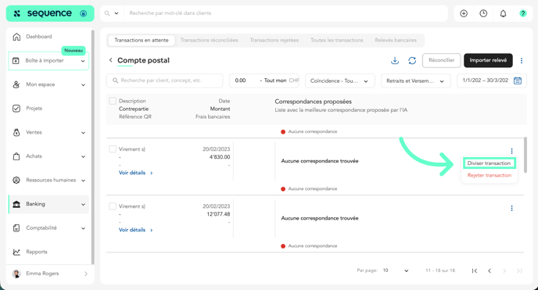Click Emma Rogers avatar

[x=16, y=274]
